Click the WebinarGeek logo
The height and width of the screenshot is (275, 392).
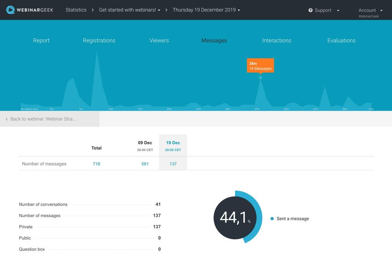pyautogui.click(x=29, y=9)
